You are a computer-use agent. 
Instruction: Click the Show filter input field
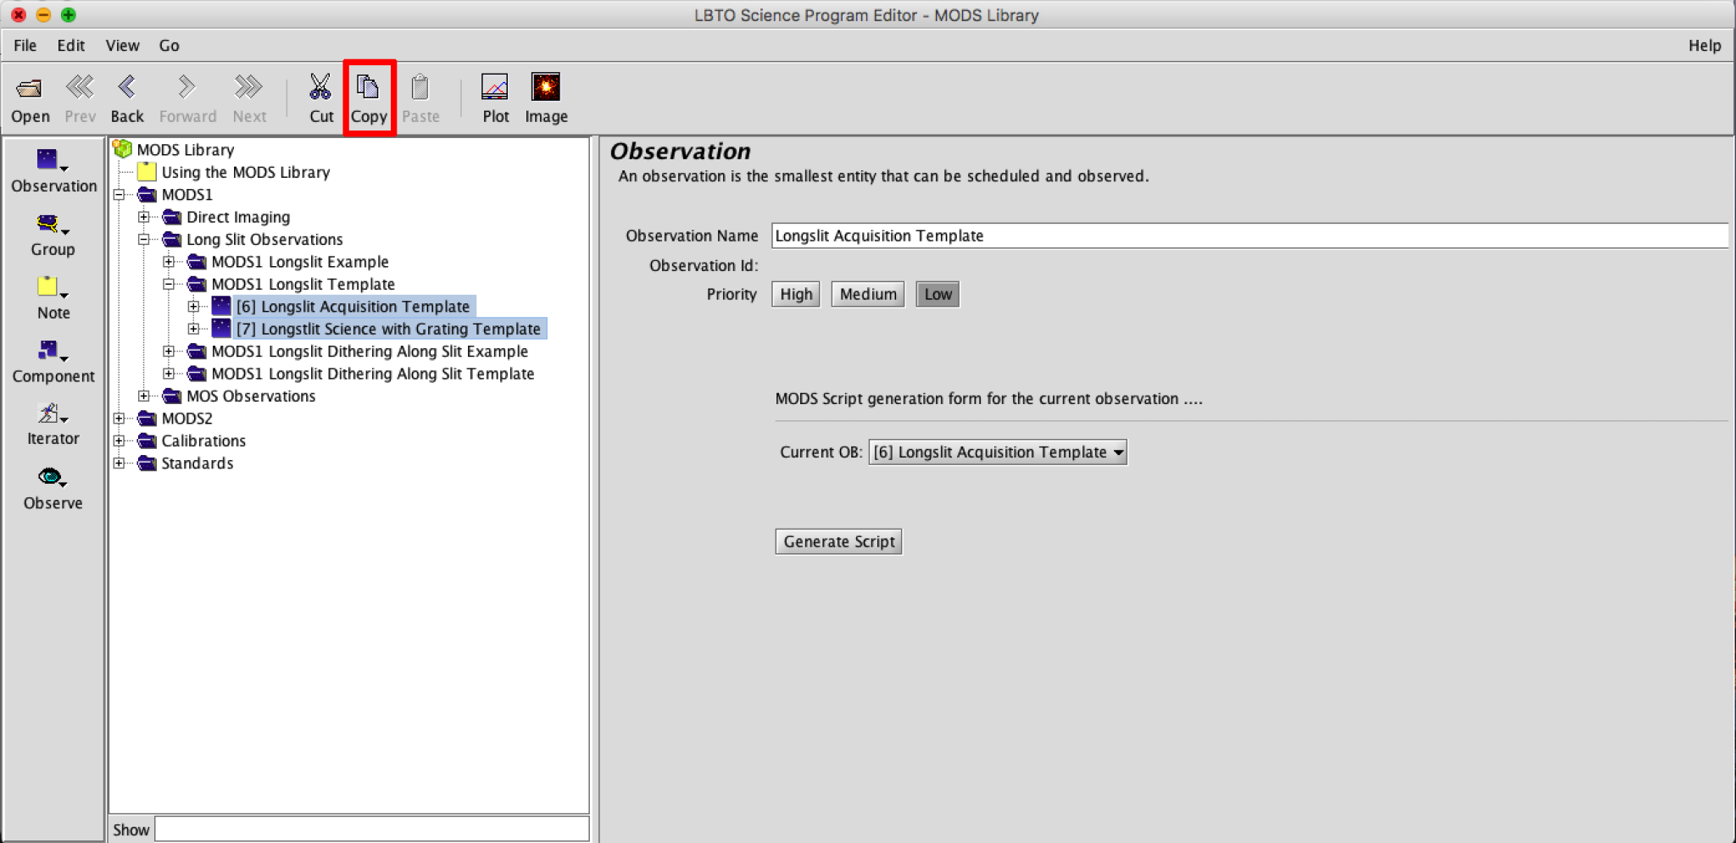[372, 829]
